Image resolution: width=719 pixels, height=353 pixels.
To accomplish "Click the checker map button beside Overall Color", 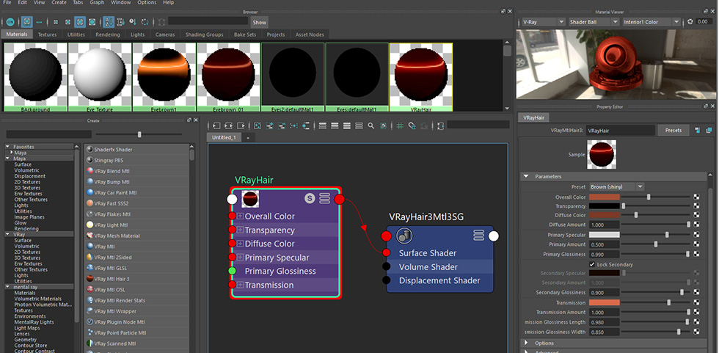I will click(696, 197).
